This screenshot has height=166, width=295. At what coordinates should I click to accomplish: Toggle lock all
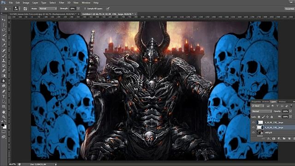tap(271, 117)
